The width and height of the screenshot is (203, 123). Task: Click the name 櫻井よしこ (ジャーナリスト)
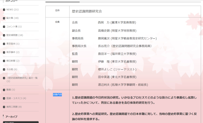click(x=117, y=69)
